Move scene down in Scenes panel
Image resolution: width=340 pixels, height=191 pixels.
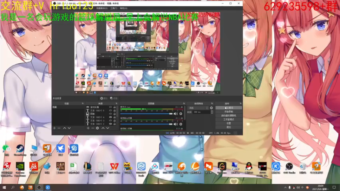tap(69, 128)
